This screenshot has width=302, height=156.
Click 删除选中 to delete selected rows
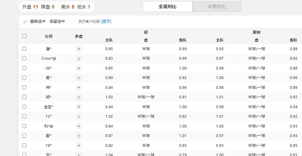click(x=38, y=21)
